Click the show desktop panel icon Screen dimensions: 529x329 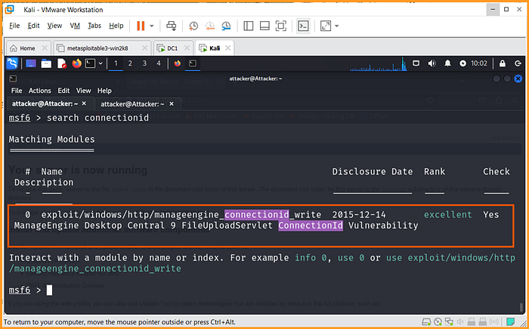point(31,63)
